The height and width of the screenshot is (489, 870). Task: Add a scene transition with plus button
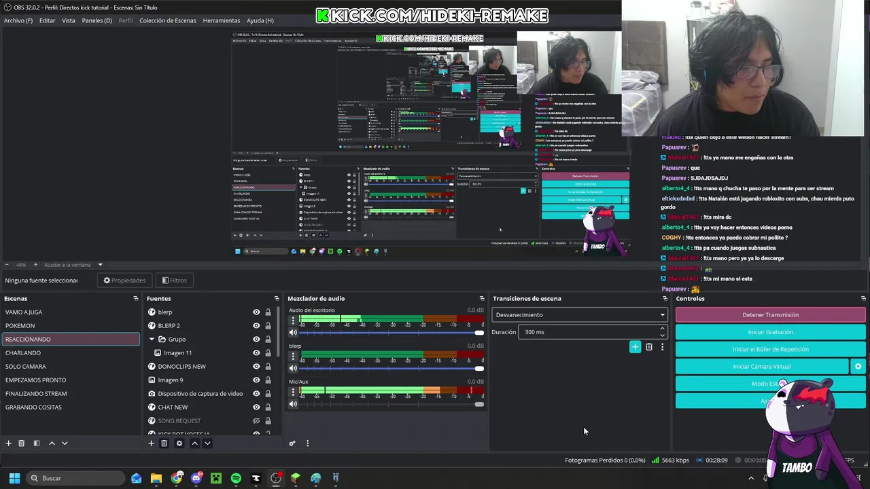[635, 347]
